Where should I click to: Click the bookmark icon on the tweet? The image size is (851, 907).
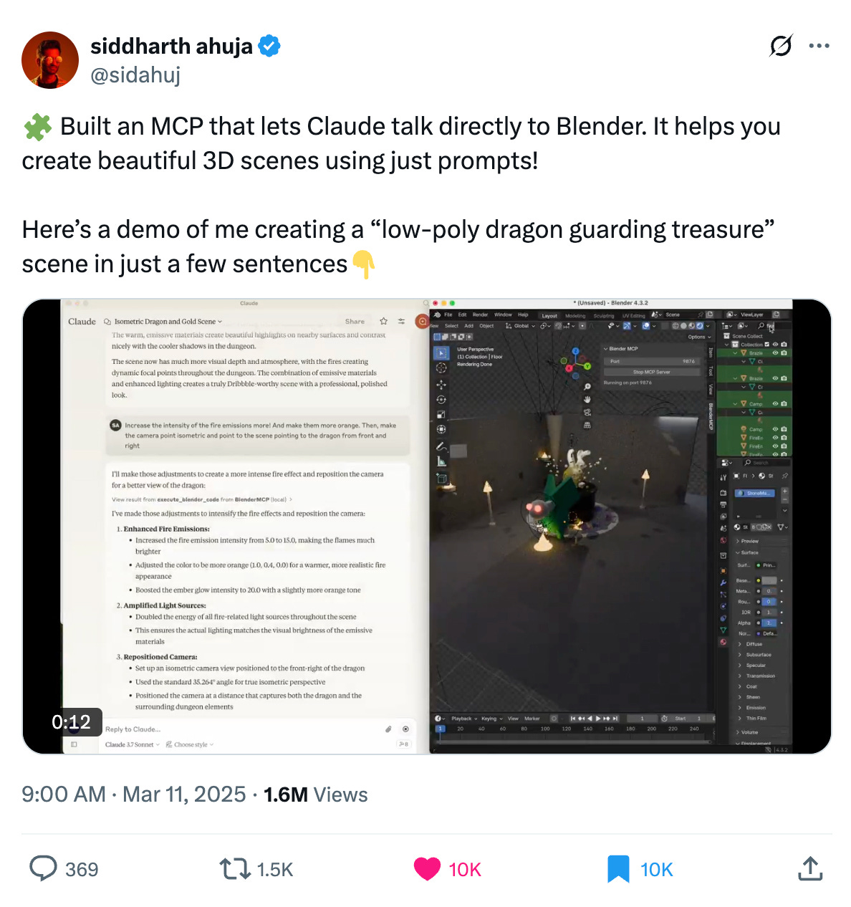click(x=618, y=869)
